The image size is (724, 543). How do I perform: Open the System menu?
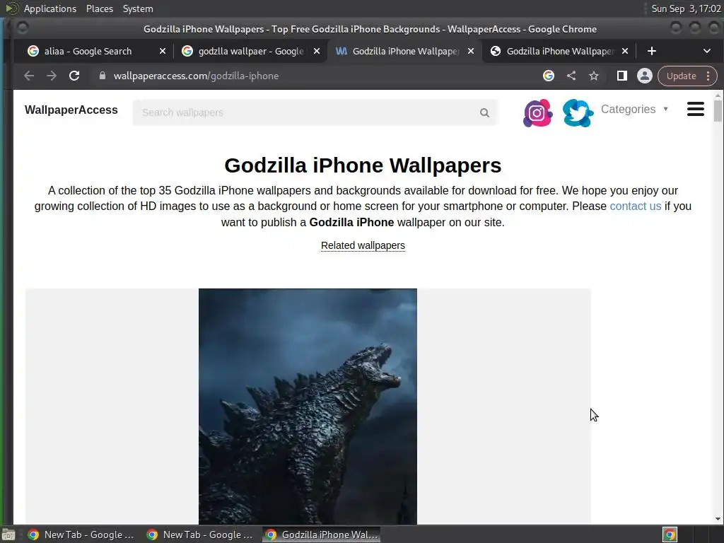click(x=138, y=8)
